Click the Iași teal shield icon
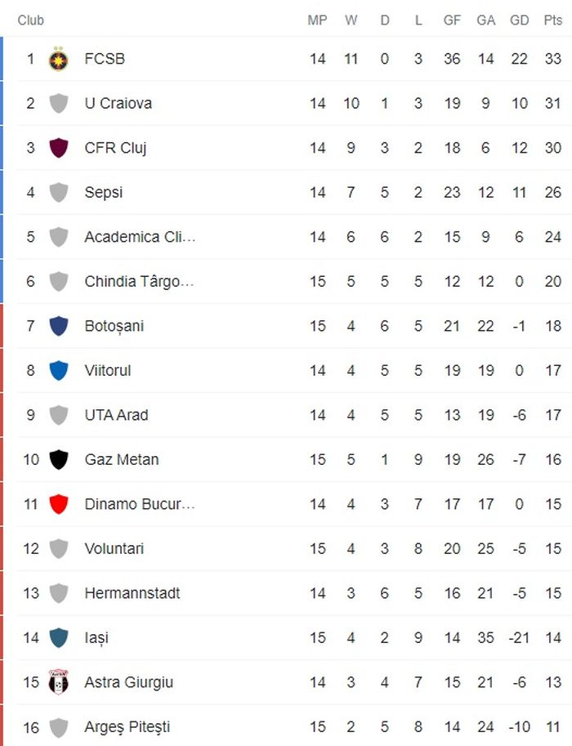572x746 pixels. click(58, 637)
